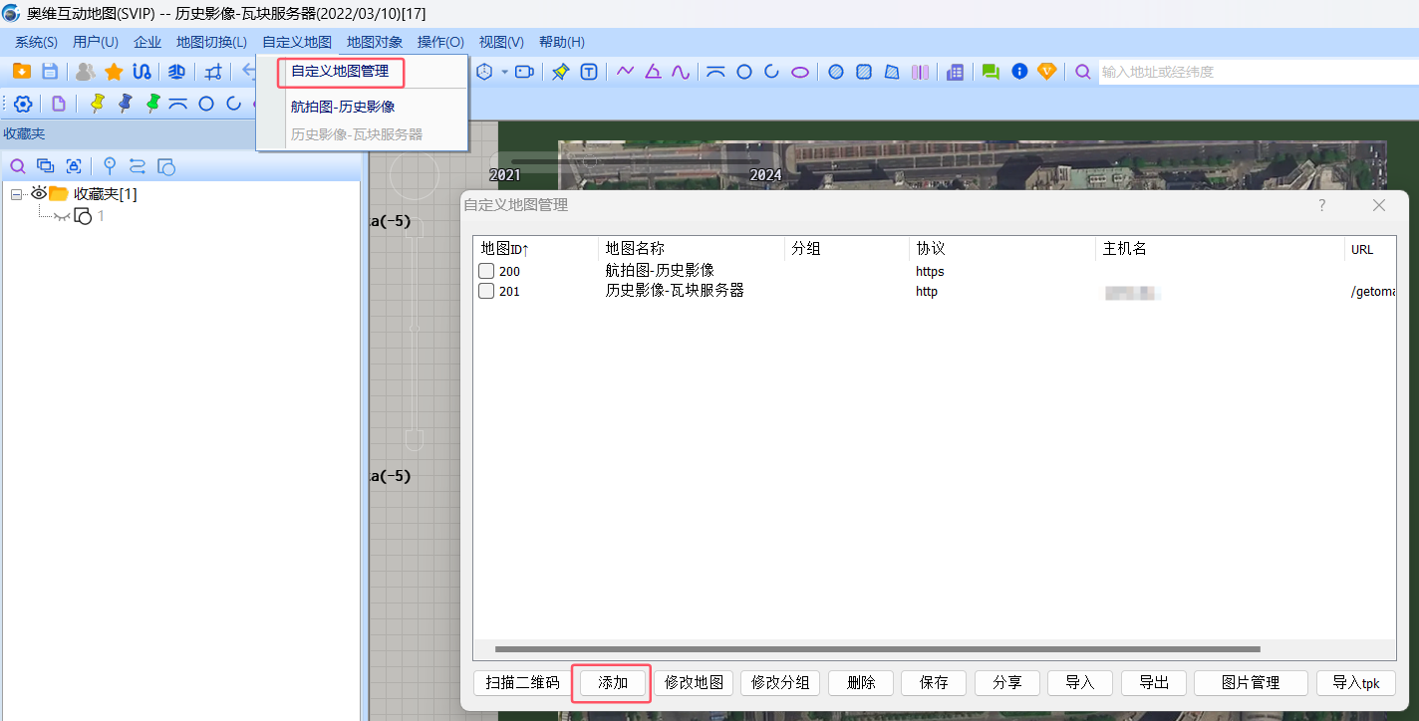Open the 系统(S) menu

tap(36, 42)
